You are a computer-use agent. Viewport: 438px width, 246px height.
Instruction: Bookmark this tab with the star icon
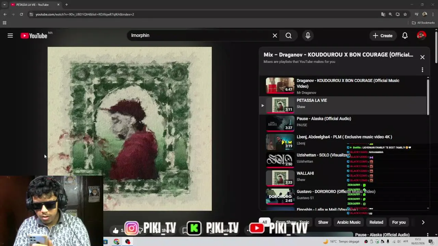tap(405, 14)
